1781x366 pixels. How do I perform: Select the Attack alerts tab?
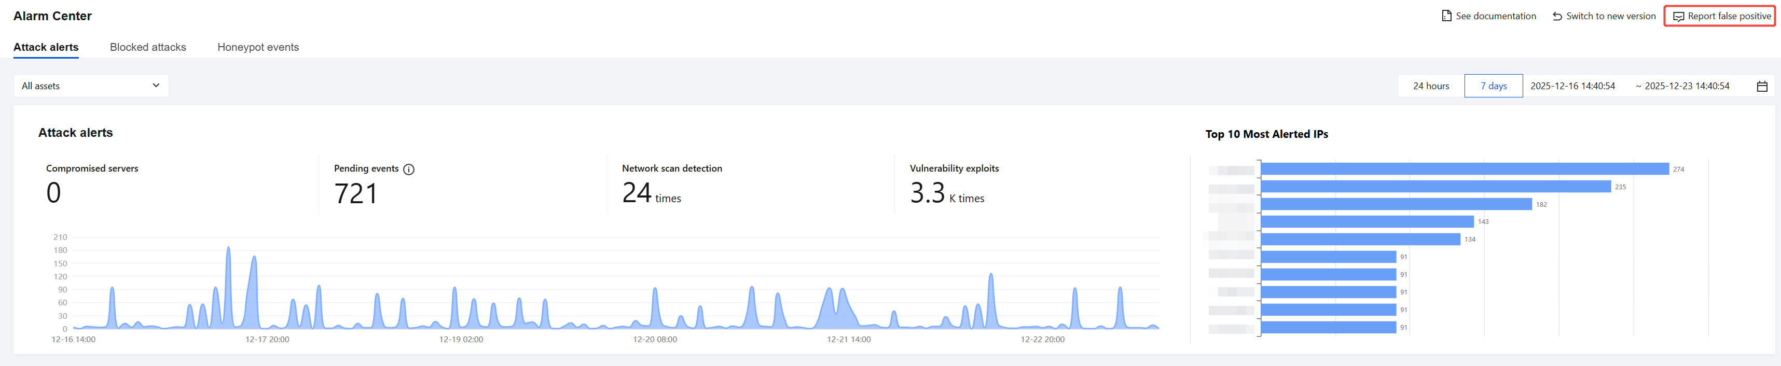coord(46,47)
